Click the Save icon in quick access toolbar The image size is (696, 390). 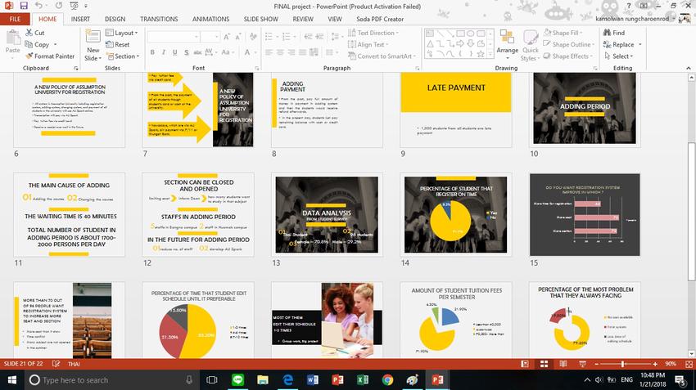pos(24,6)
